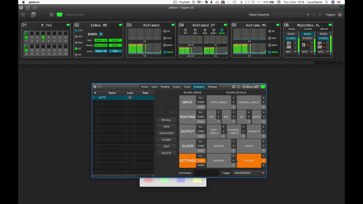Select MADI1 clock source on Andiamo.MC card
This screenshot has height=204, width=363.
pyautogui.click(x=269, y=45)
